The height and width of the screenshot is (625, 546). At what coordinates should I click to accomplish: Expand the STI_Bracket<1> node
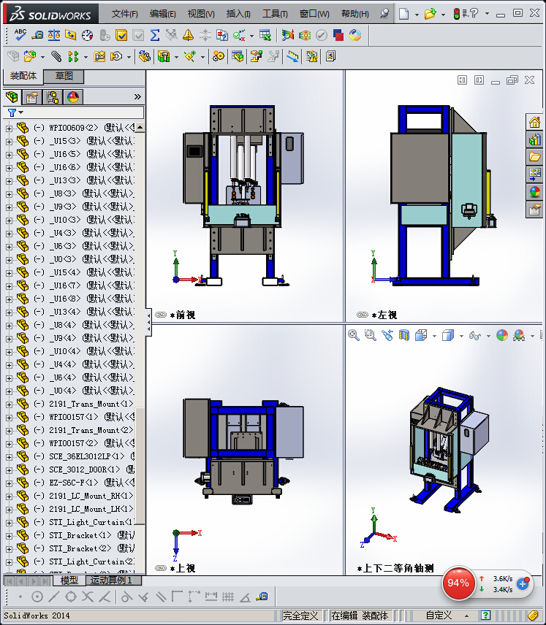click(9, 536)
